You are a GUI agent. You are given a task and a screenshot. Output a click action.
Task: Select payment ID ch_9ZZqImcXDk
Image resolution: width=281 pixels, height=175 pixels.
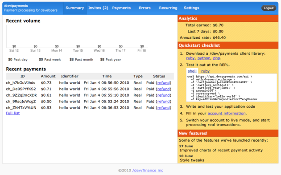[21, 95]
